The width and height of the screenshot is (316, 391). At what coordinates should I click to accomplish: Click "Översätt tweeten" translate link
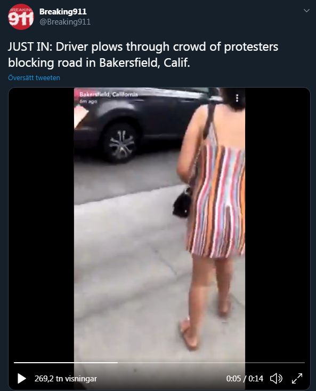click(x=34, y=78)
